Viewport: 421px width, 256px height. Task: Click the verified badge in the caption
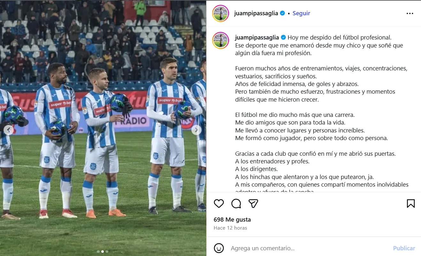(283, 38)
